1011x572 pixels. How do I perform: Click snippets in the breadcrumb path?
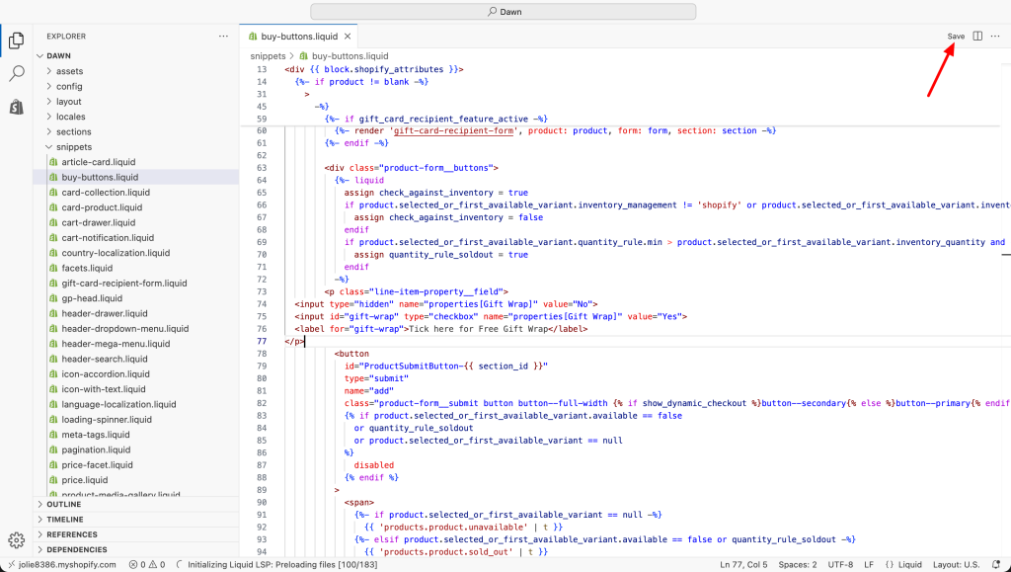point(267,56)
